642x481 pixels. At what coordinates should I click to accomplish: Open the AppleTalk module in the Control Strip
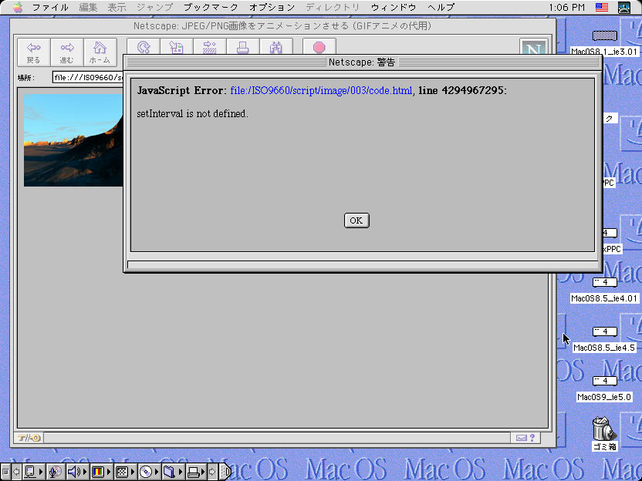(x=32, y=472)
